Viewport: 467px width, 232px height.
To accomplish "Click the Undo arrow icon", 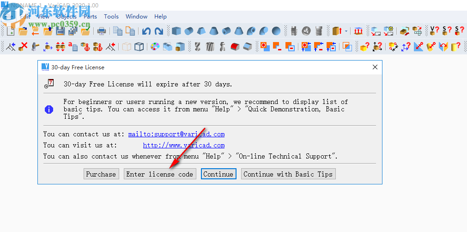I will coord(146,31).
